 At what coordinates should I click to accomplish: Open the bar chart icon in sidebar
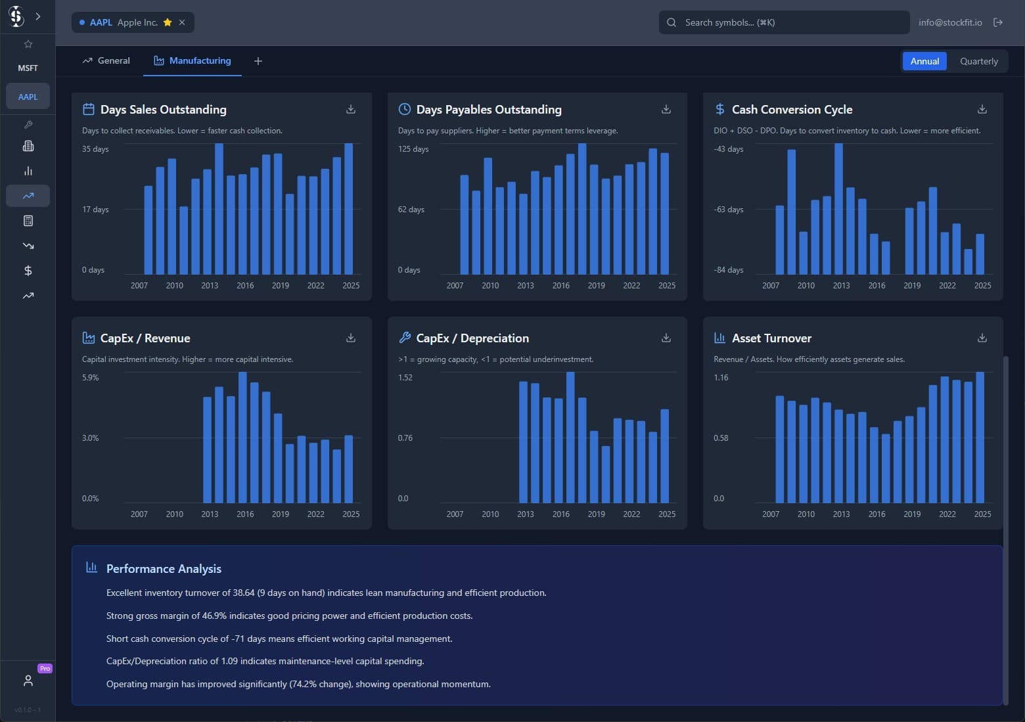(x=28, y=171)
